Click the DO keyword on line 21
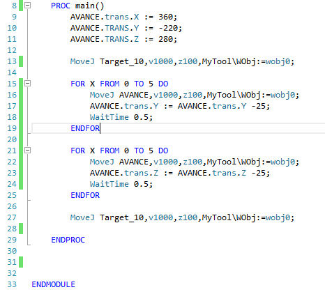325x292 pixels. pos(163,151)
